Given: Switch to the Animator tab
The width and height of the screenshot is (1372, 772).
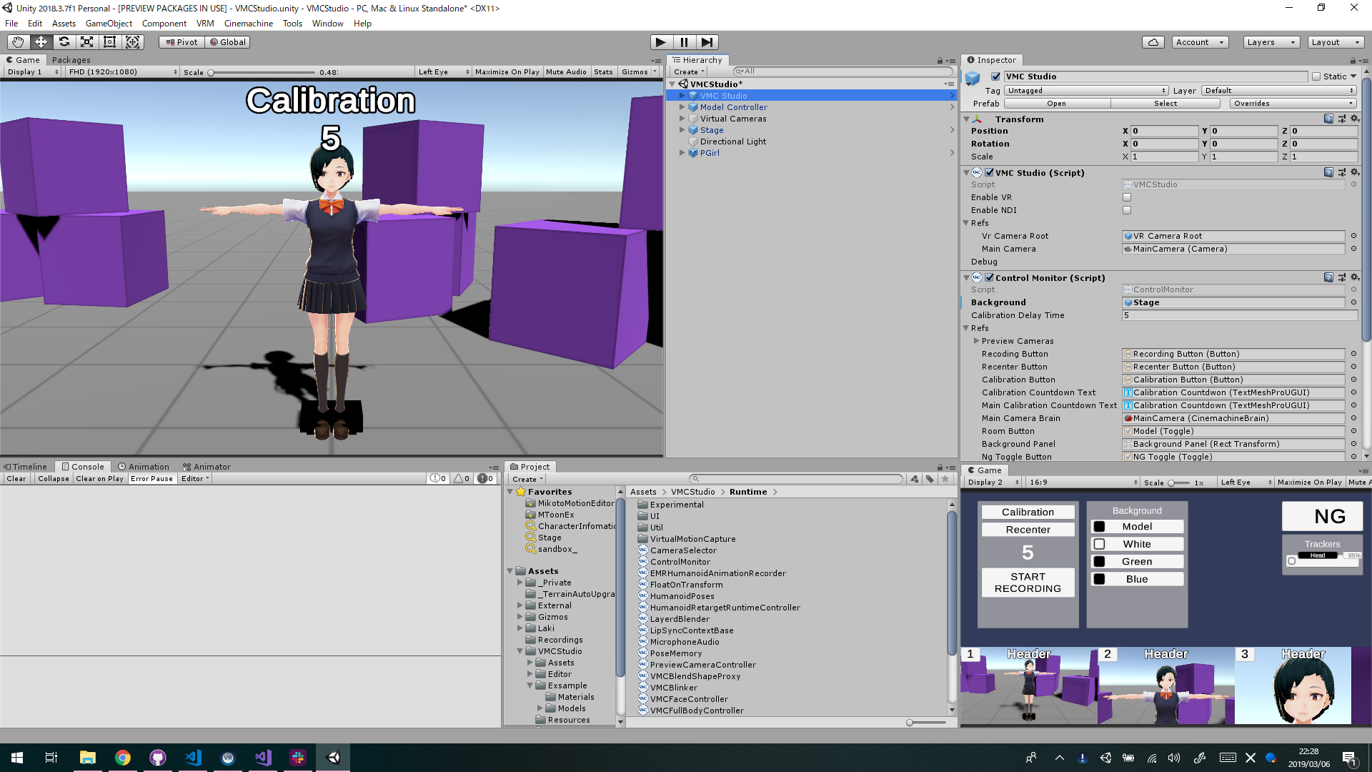Looking at the screenshot, I should (x=207, y=467).
